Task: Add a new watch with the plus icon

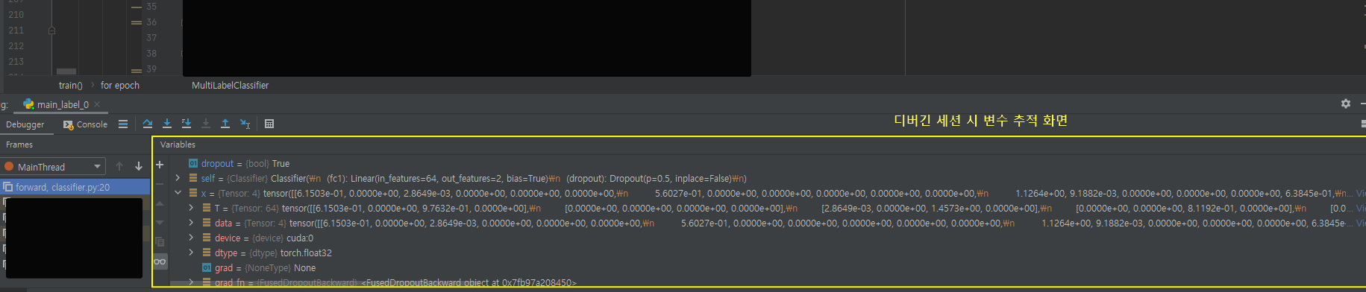Action: pyautogui.click(x=160, y=165)
